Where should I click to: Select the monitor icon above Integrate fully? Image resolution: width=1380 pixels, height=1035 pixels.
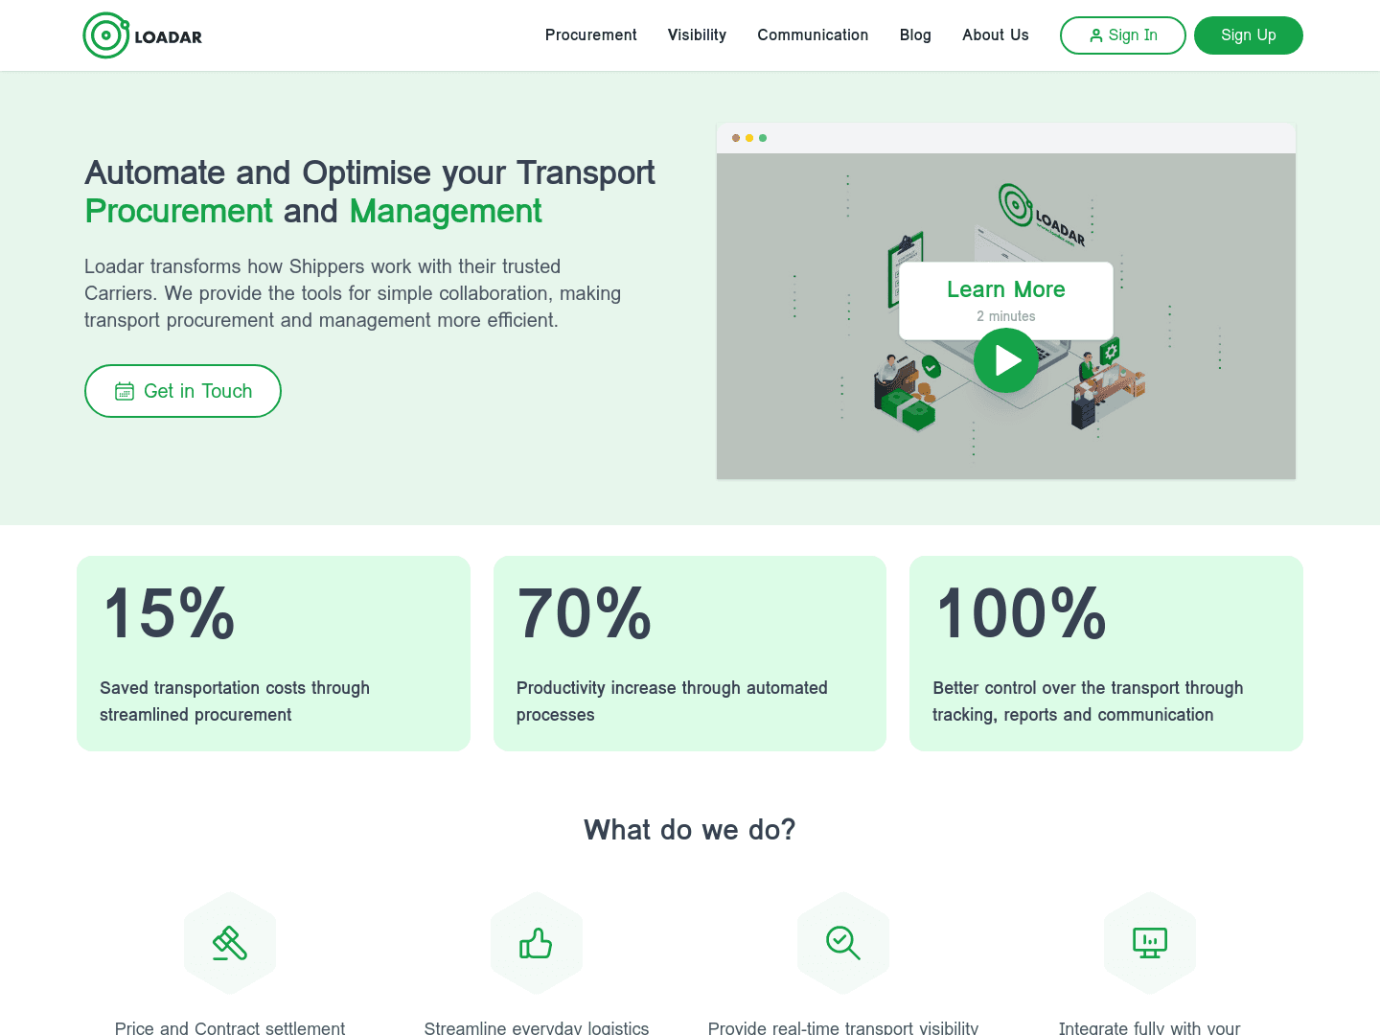tap(1150, 942)
